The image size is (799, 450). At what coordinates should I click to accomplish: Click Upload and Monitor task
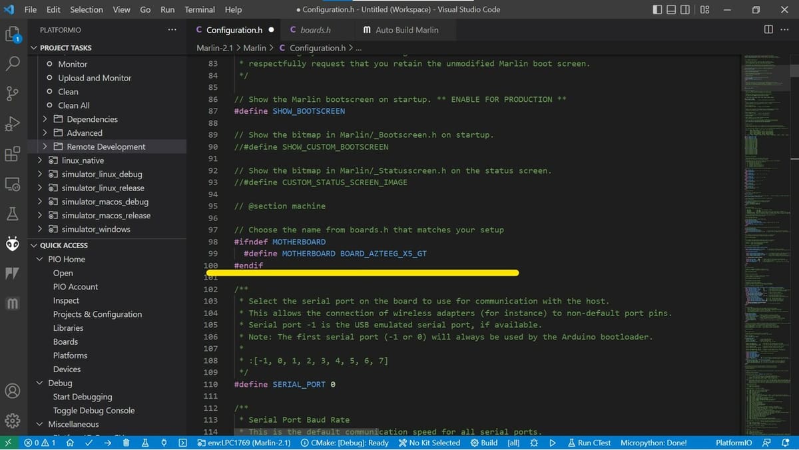coord(95,78)
